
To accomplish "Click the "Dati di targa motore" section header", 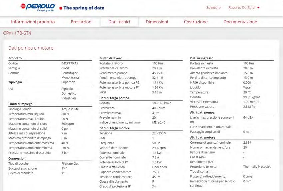I will [x=115, y=128].
